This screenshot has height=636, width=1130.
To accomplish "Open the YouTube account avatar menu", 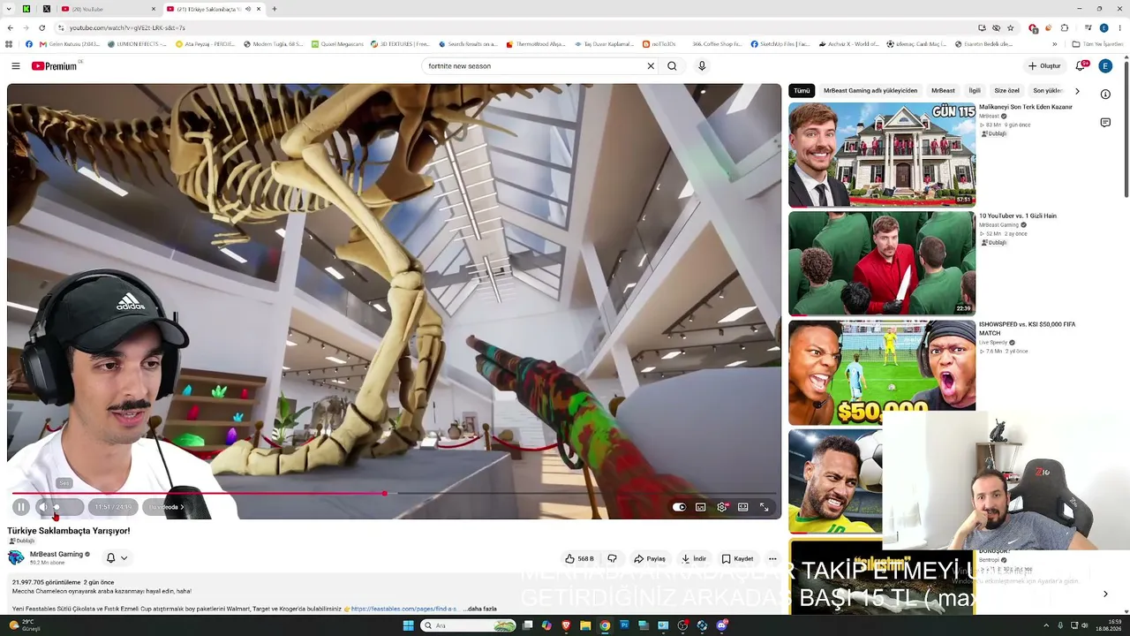I will 1105,66.
